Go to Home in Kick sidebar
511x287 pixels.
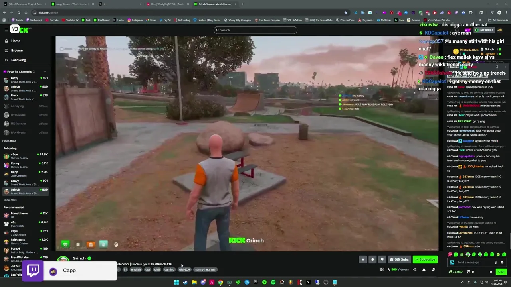click(x=16, y=41)
